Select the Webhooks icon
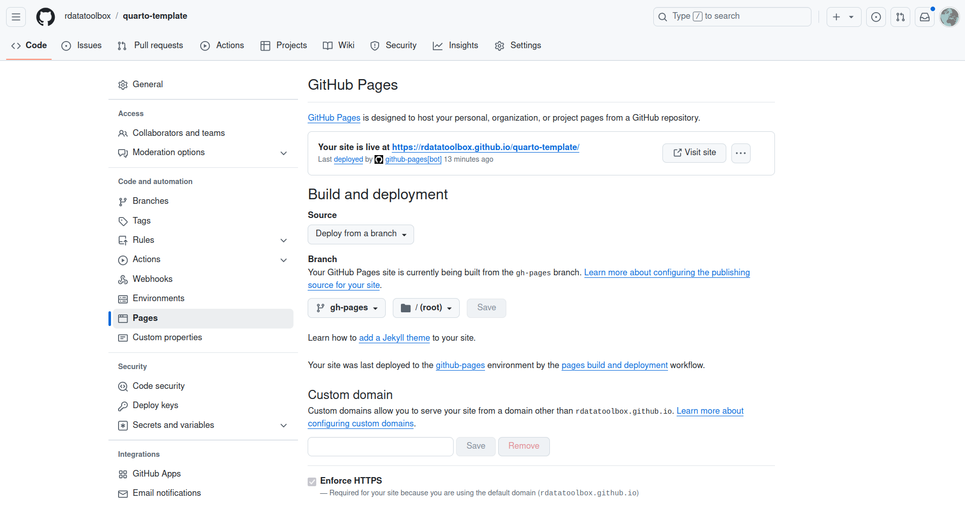 (x=123, y=279)
